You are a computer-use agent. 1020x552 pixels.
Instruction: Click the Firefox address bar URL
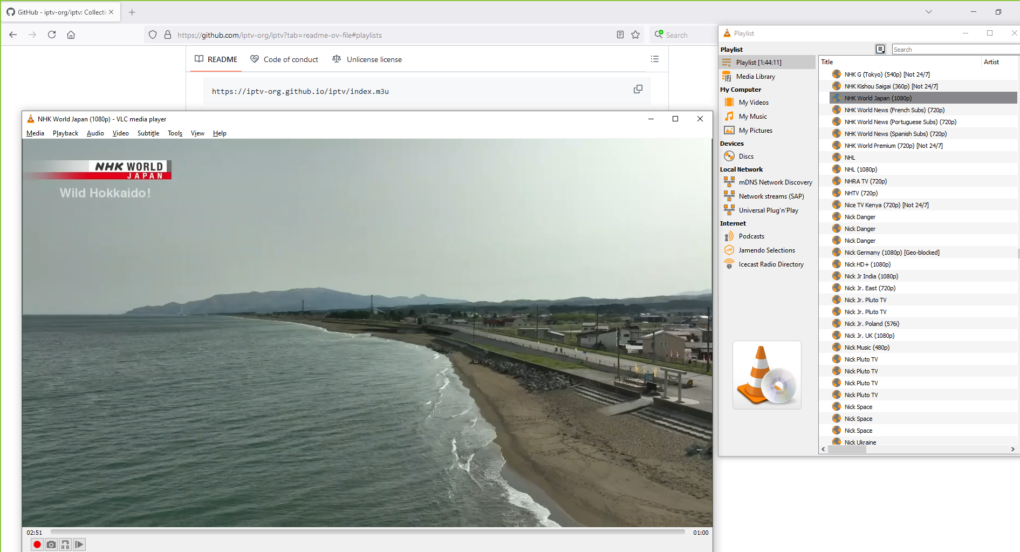pyautogui.click(x=279, y=35)
